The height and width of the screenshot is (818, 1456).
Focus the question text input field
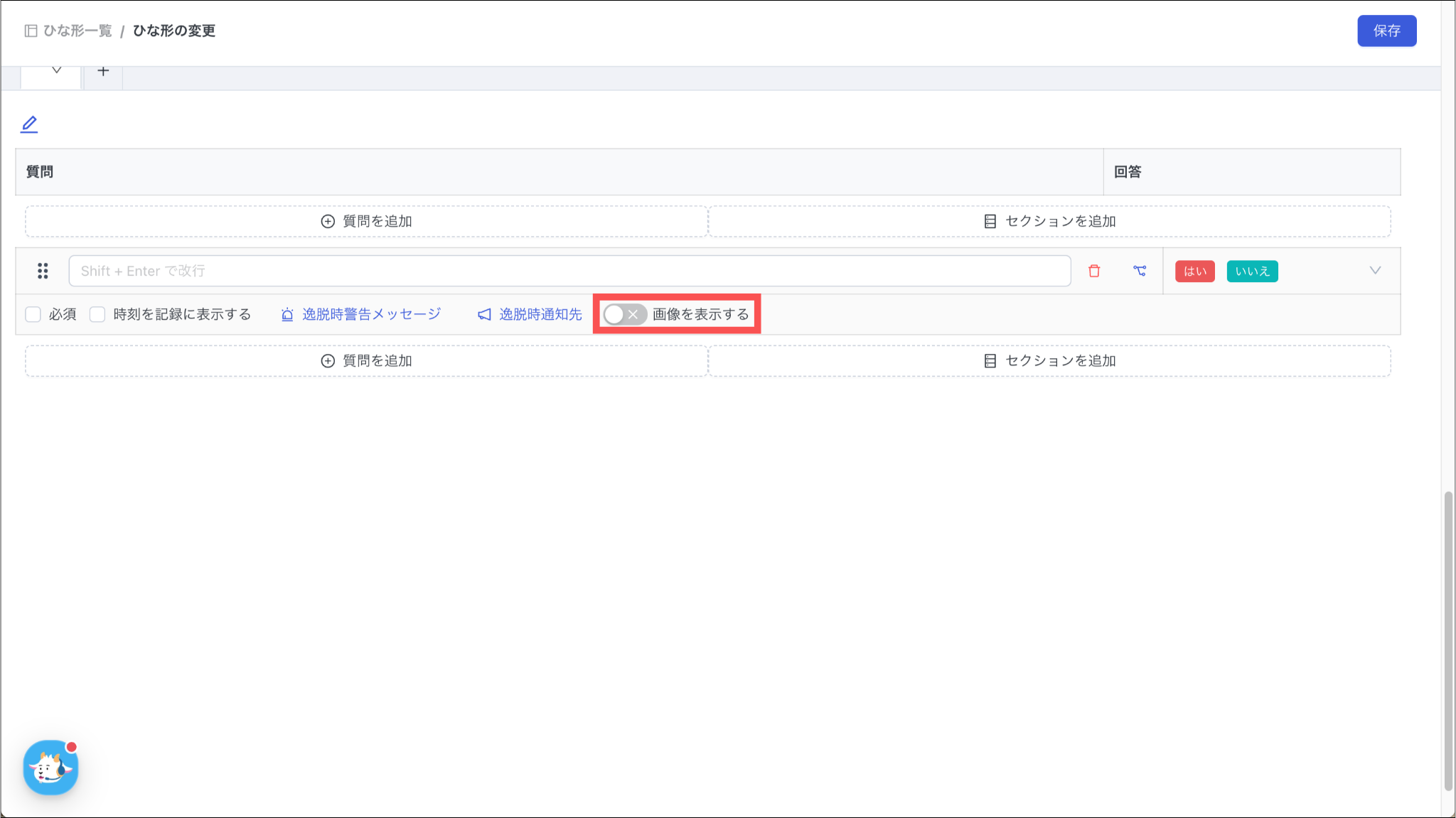tap(569, 271)
